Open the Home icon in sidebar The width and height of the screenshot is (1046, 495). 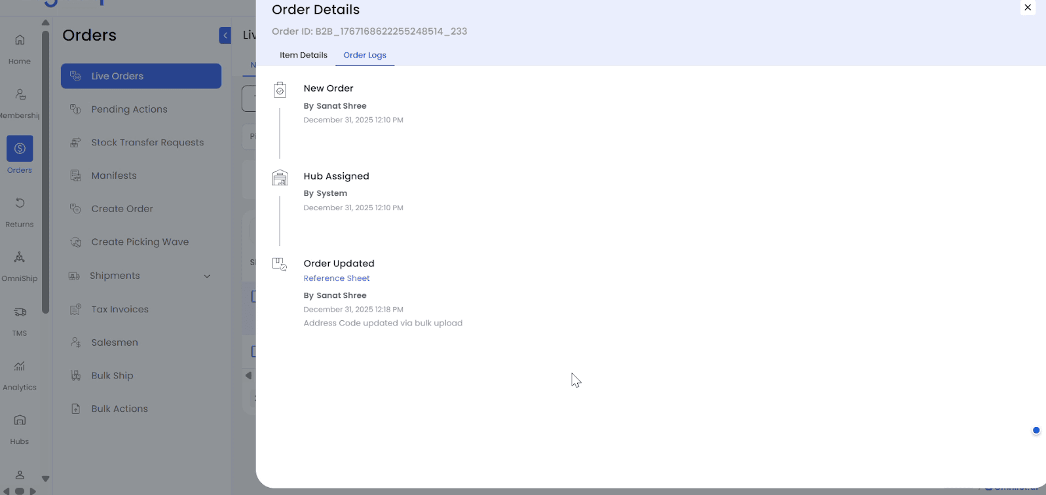click(20, 41)
